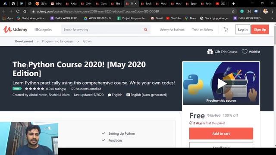Go to Development breadcrumb

point(24,41)
